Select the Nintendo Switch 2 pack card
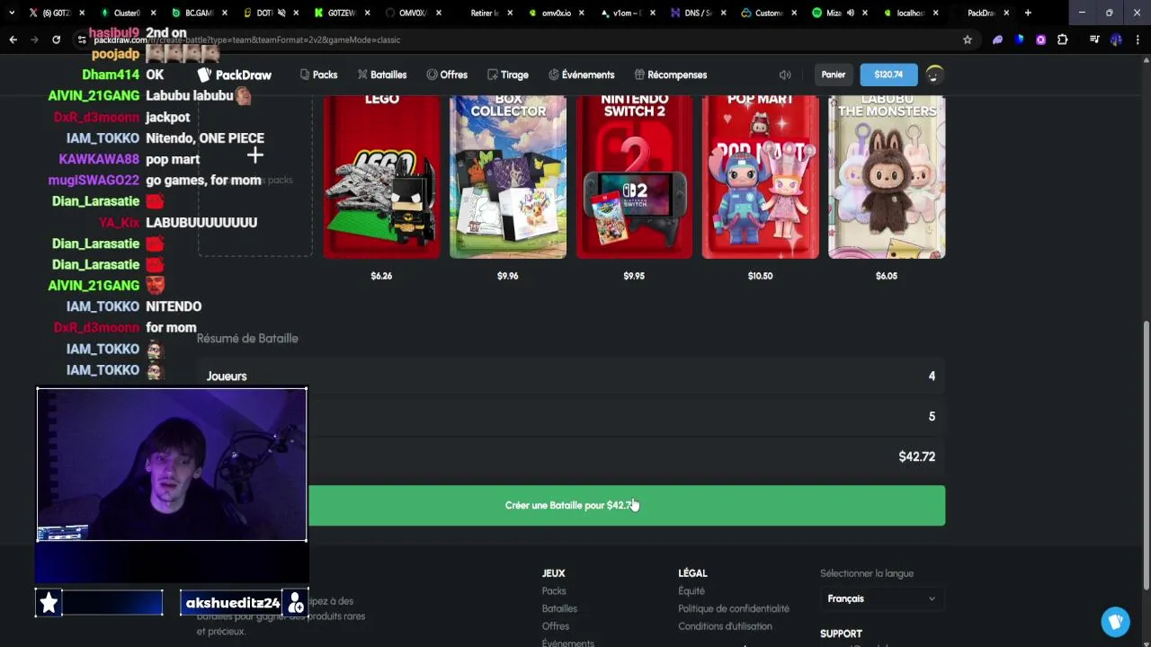Image resolution: width=1151 pixels, height=647 pixels. (634, 176)
